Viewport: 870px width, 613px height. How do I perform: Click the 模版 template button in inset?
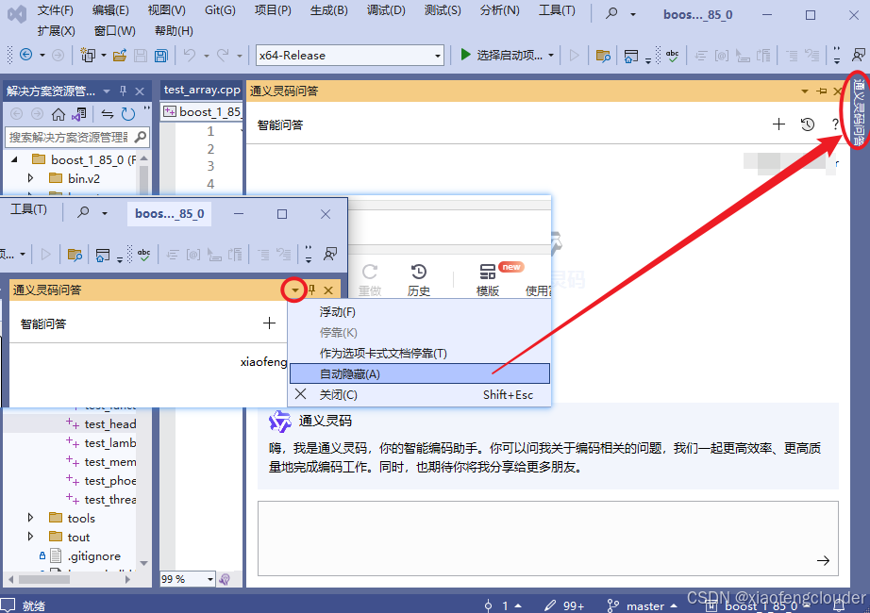click(488, 280)
